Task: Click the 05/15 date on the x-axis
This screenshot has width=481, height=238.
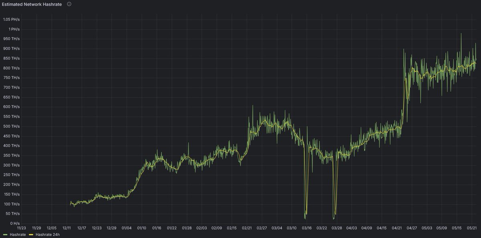Action: coord(457,228)
